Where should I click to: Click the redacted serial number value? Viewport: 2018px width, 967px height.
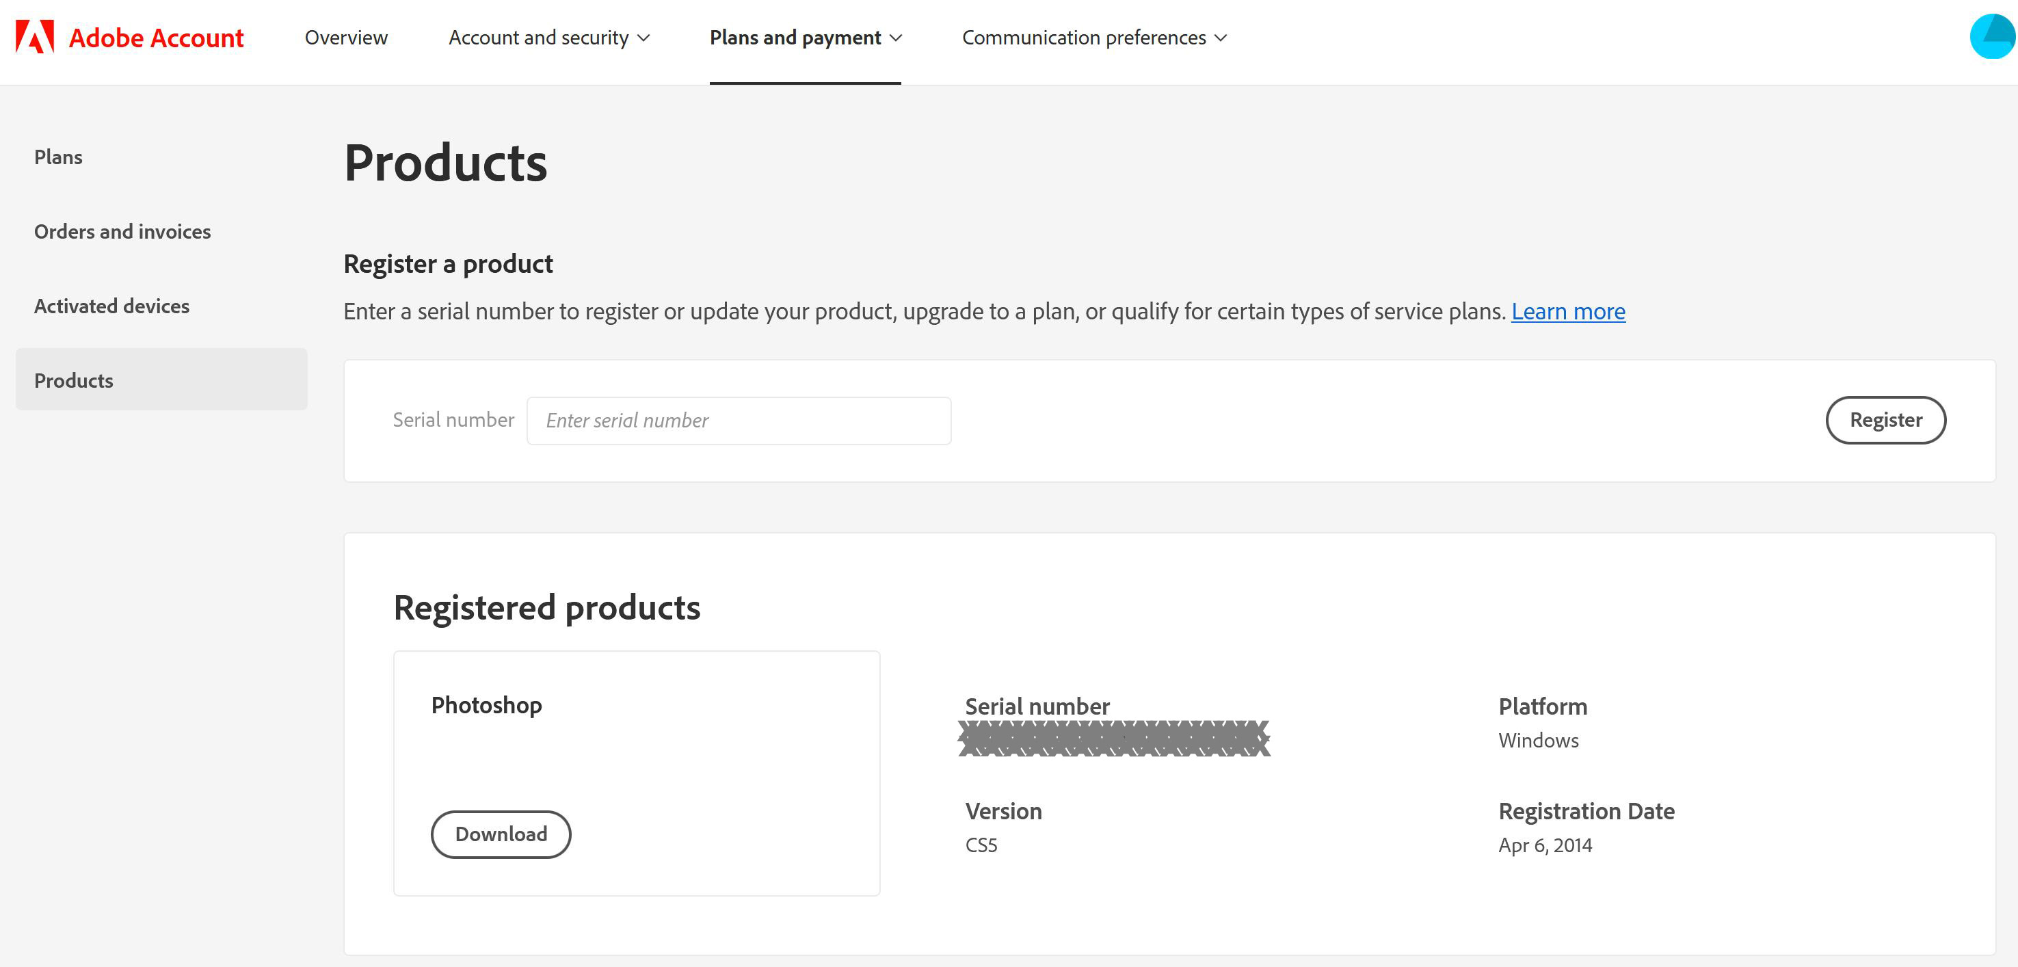pos(1113,738)
